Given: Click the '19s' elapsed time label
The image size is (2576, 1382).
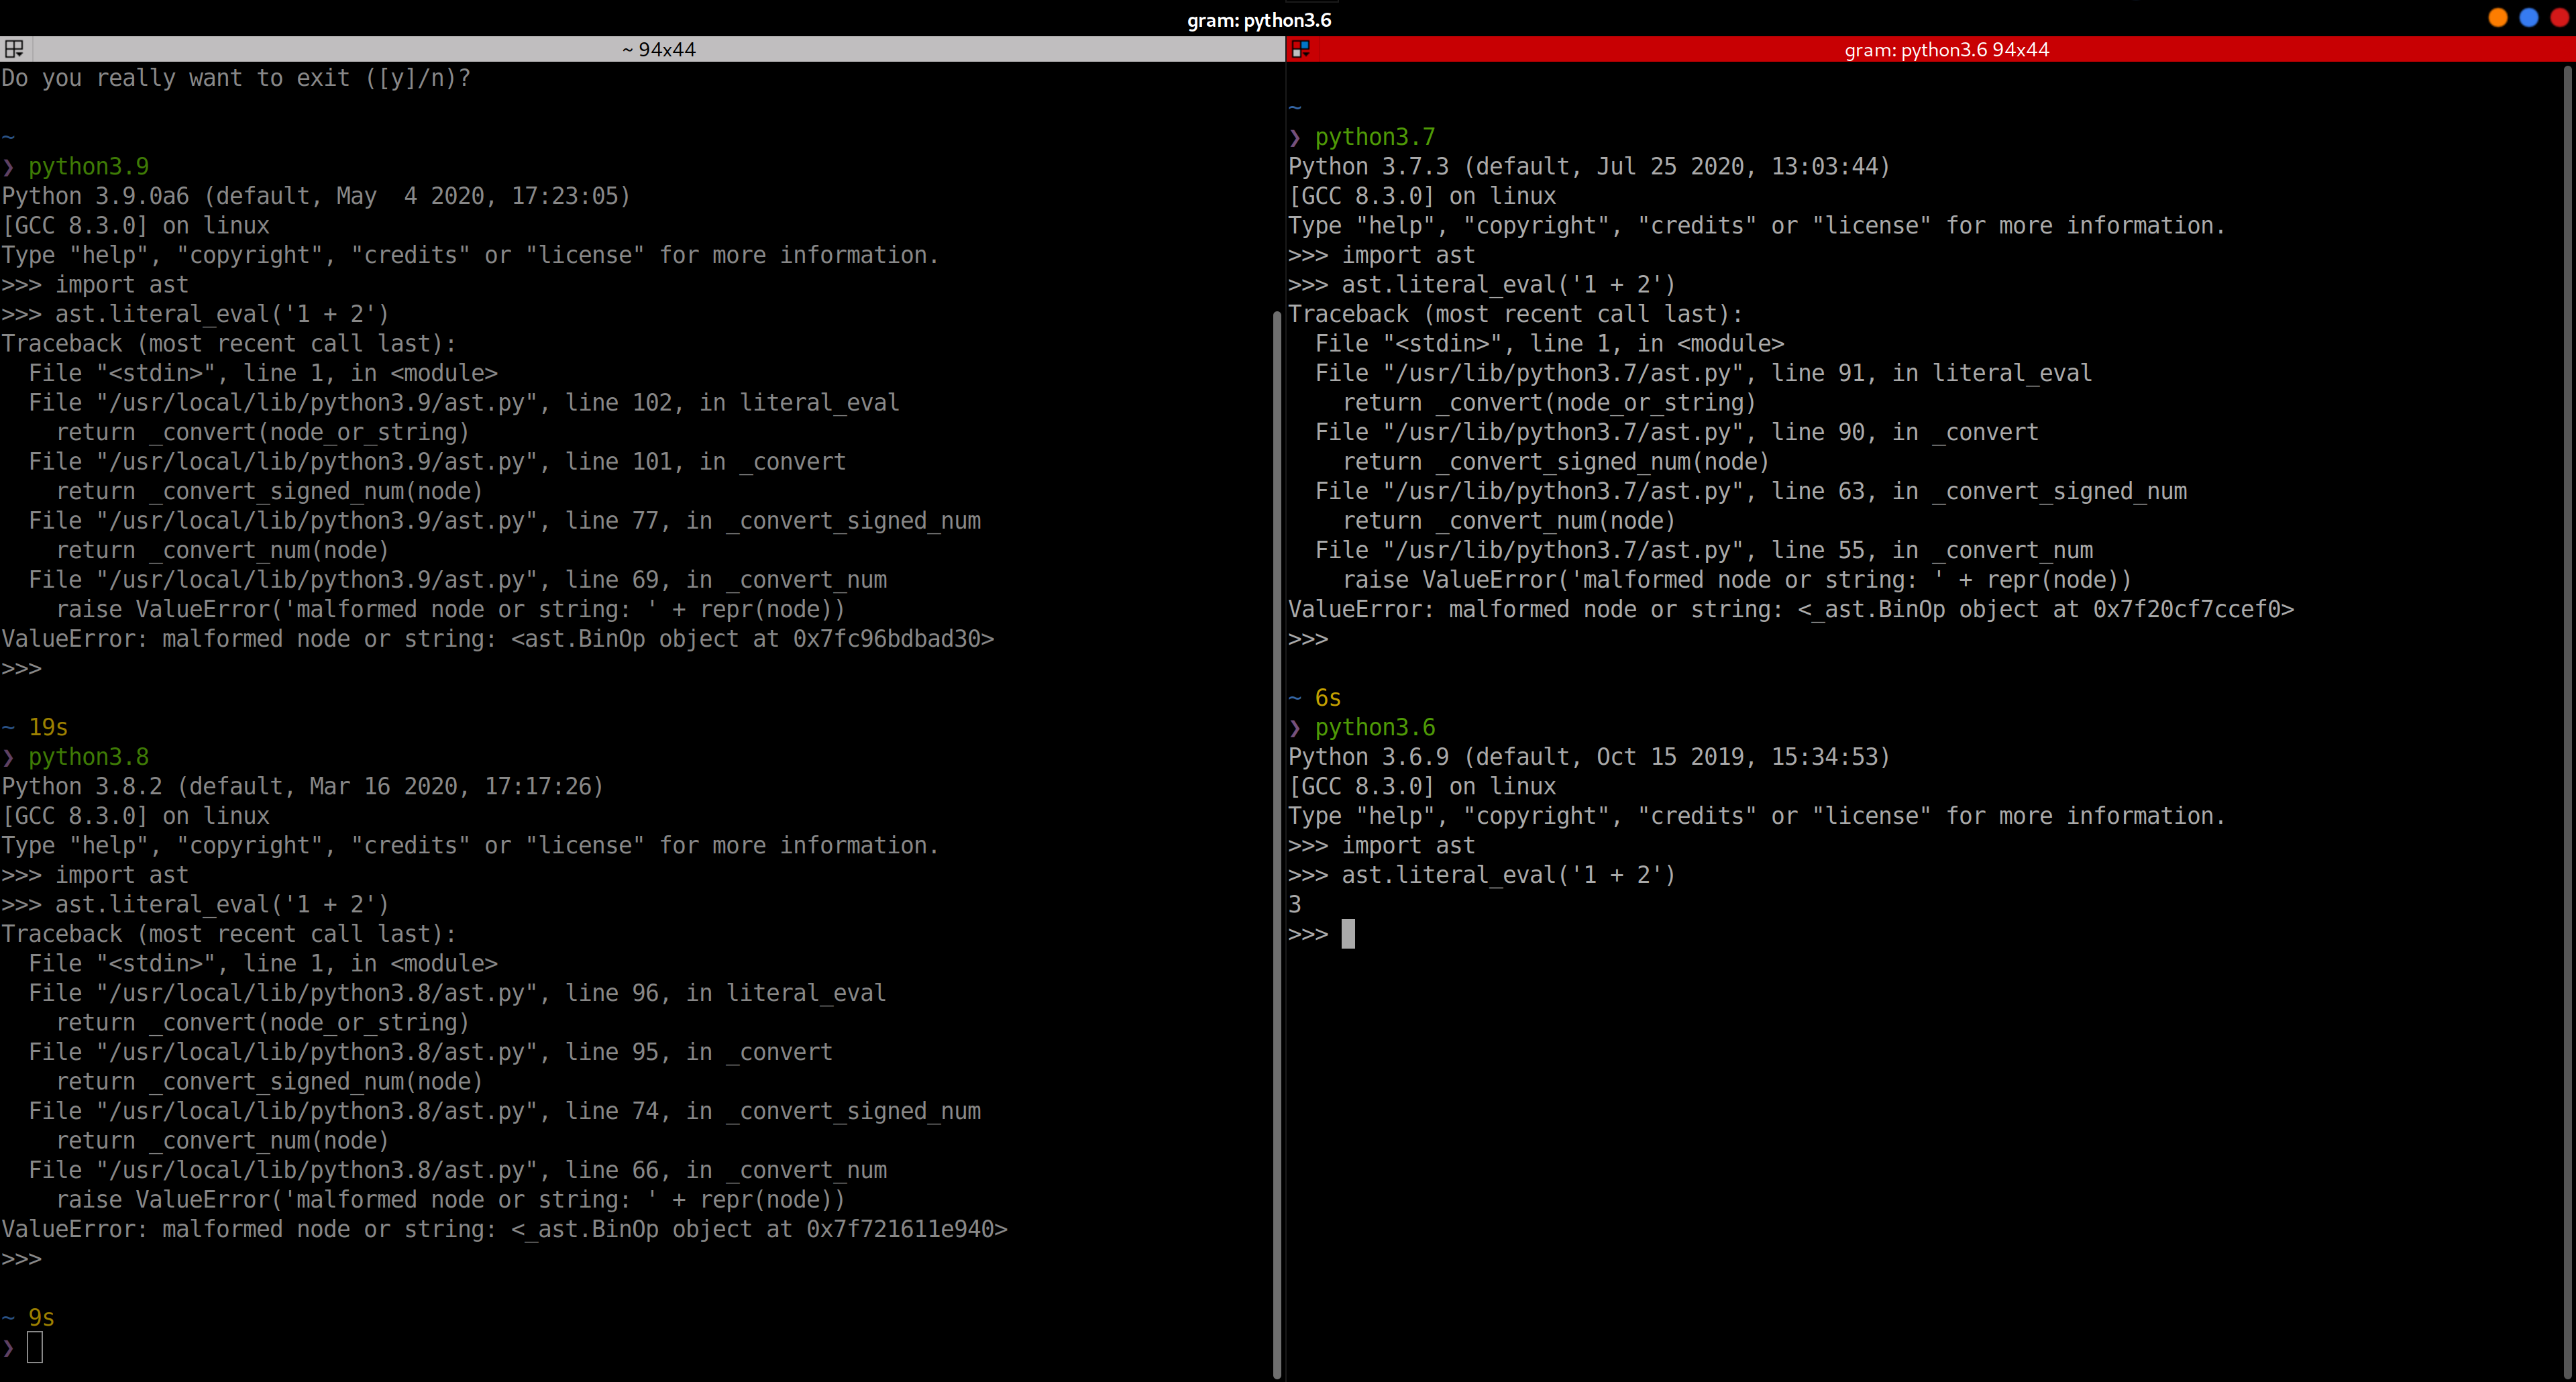Looking at the screenshot, I should point(48,727).
